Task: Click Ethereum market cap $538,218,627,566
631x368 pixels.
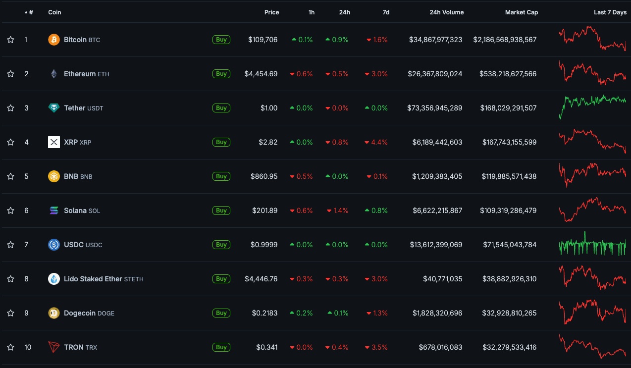Action: (508, 74)
